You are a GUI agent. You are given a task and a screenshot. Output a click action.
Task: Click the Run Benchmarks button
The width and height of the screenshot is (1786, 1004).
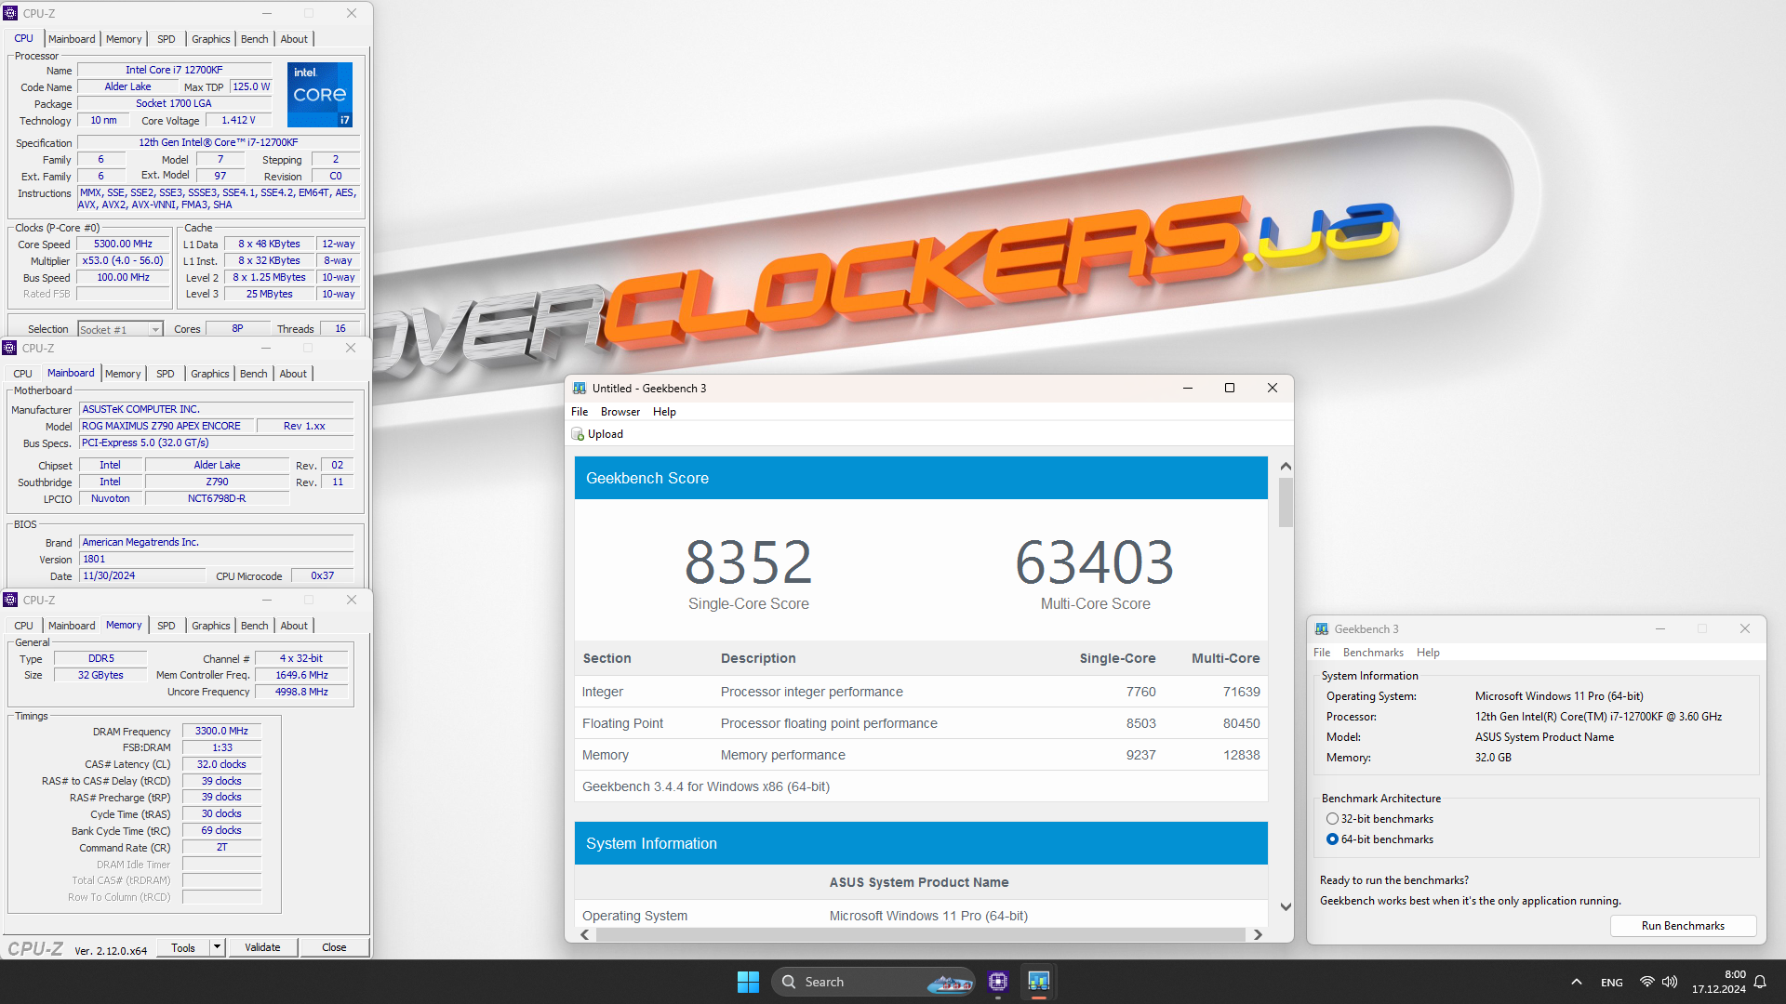pyautogui.click(x=1683, y=926)
